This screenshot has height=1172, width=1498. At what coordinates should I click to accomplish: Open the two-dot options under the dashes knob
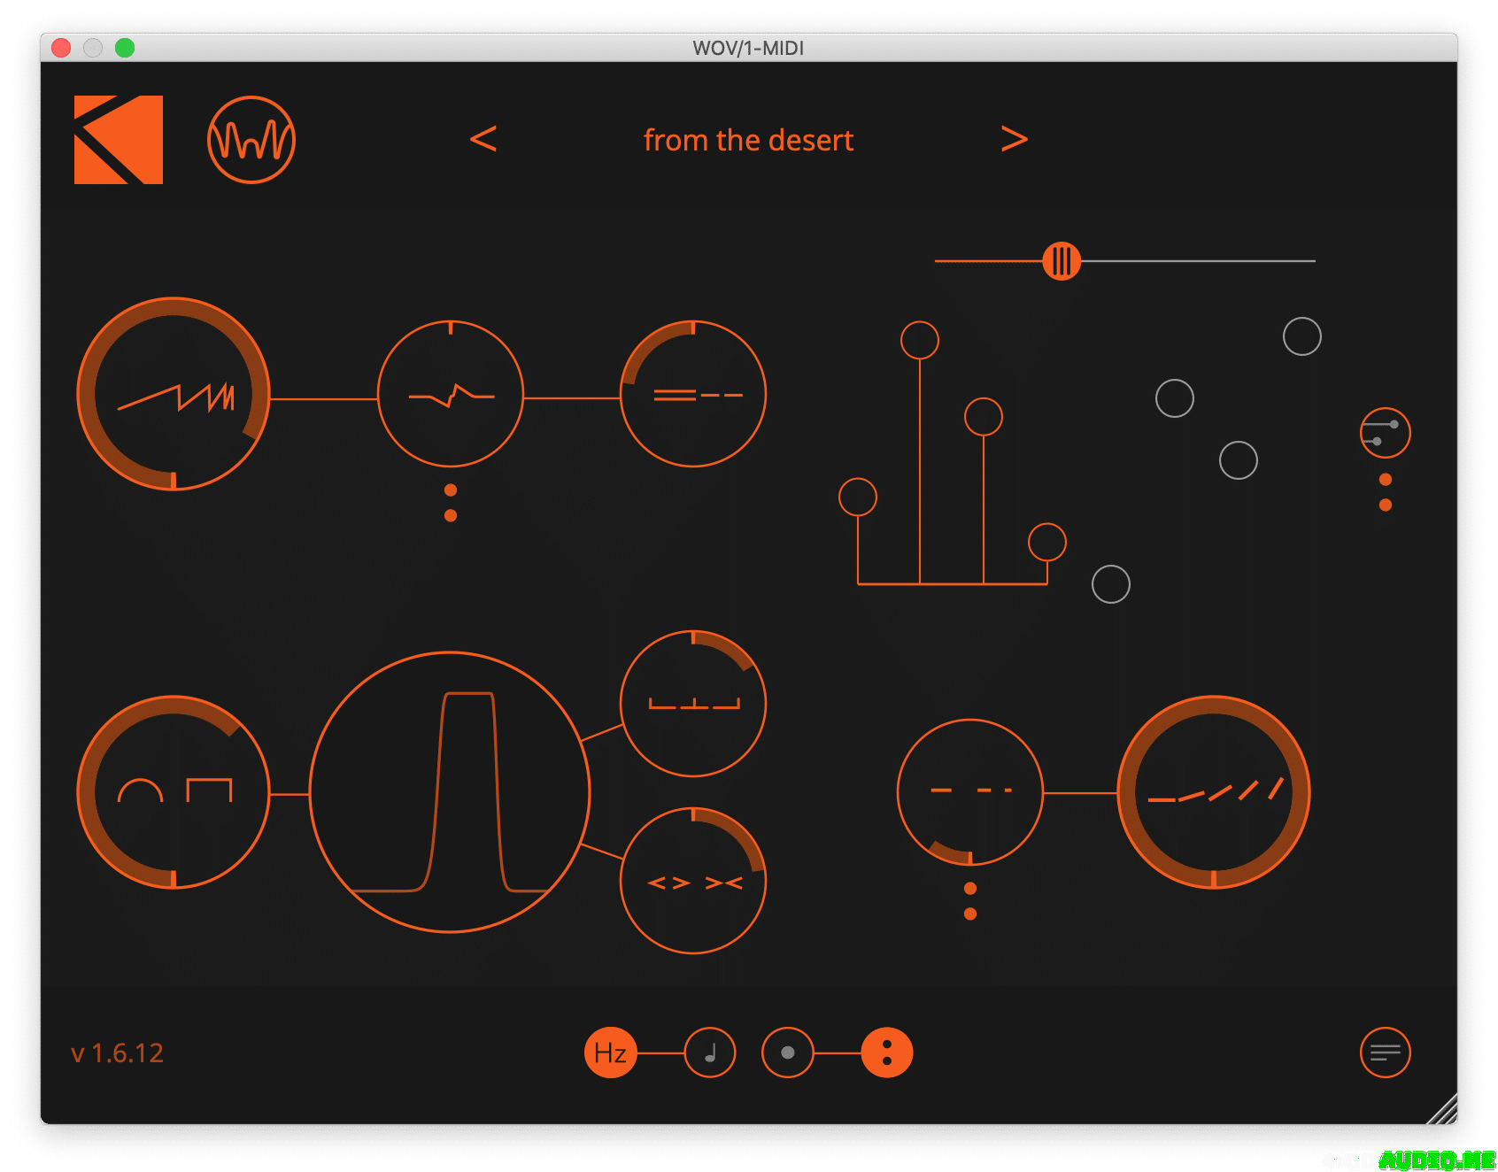(x=970, y=901)
